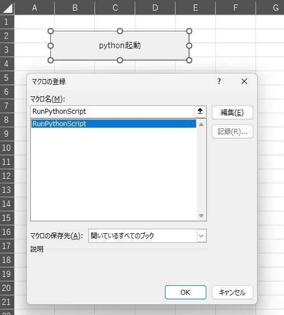Select column E header
The image size is (284, 315).
[x=196, y=8]
